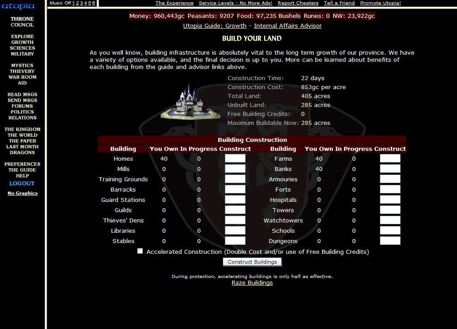Go to the Military menu item
Image resolution: width=457 pixels, height=329 pixels.
pyautogui.click(x=22, y=54)
